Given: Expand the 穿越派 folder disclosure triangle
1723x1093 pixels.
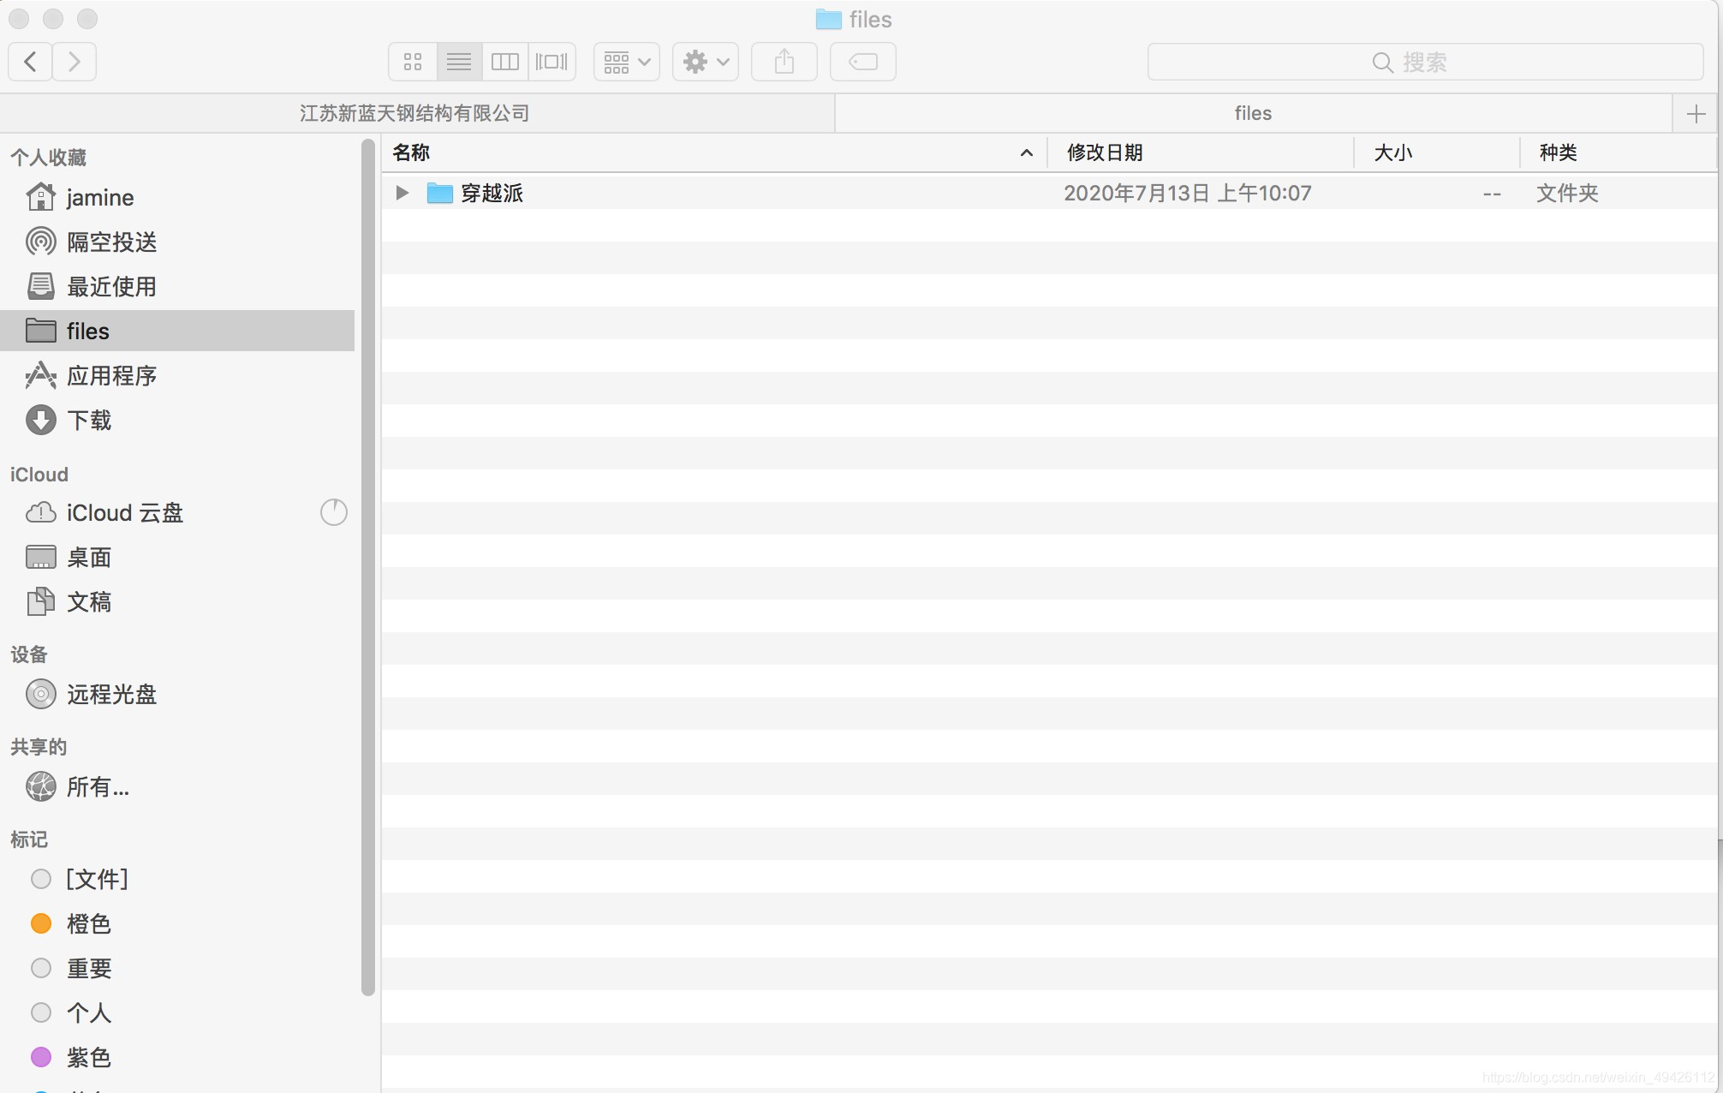Looking at the screenshot, I should coord(402,194).
